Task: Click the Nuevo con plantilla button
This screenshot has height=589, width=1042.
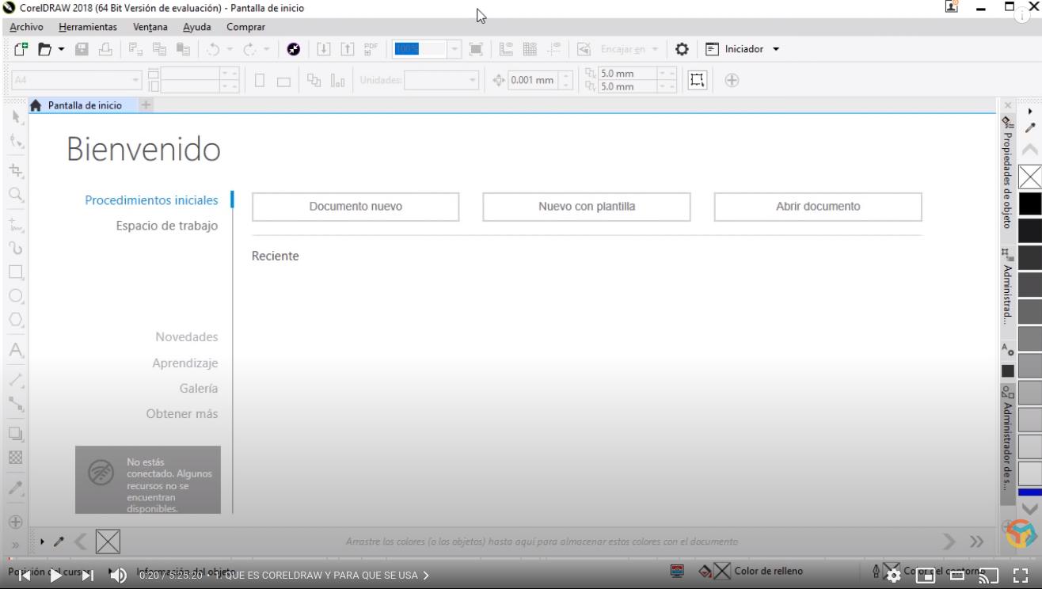Action: click(x=587, y=207)
